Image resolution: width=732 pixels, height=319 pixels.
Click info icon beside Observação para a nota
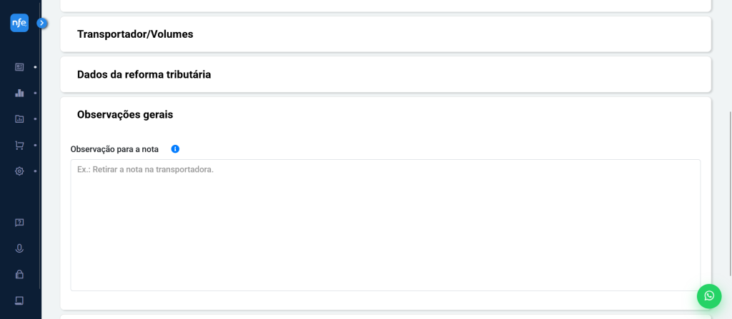175,149
